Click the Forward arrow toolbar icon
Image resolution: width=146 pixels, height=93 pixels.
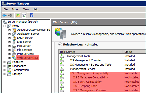point(10,15)
